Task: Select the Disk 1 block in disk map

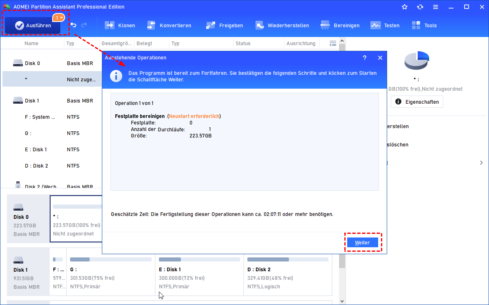Action: click(28, 272)
